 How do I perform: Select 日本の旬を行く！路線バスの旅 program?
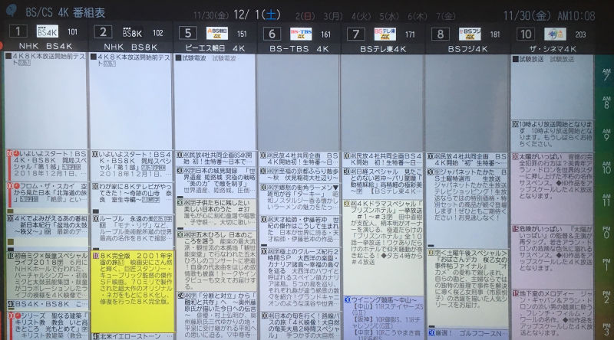click(x=299, y=325)
